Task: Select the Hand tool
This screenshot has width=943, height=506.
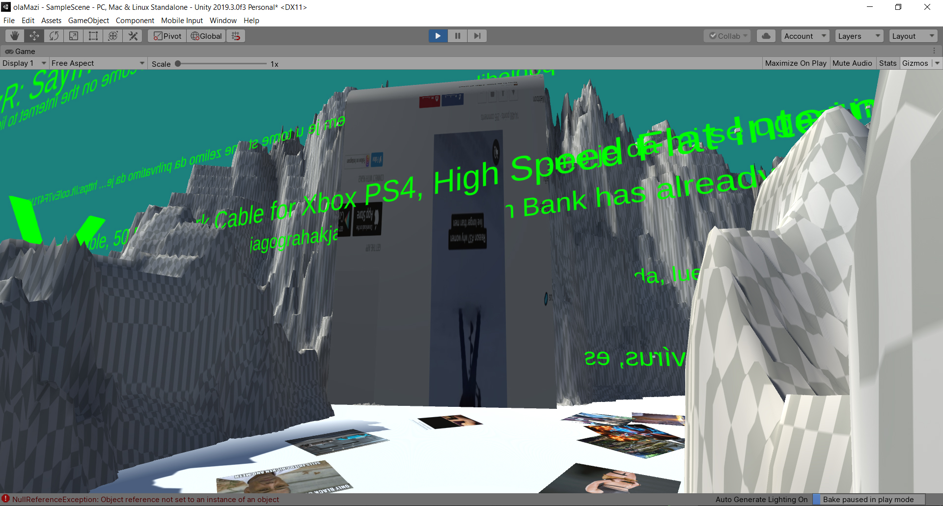Action: tap(15, 36)
